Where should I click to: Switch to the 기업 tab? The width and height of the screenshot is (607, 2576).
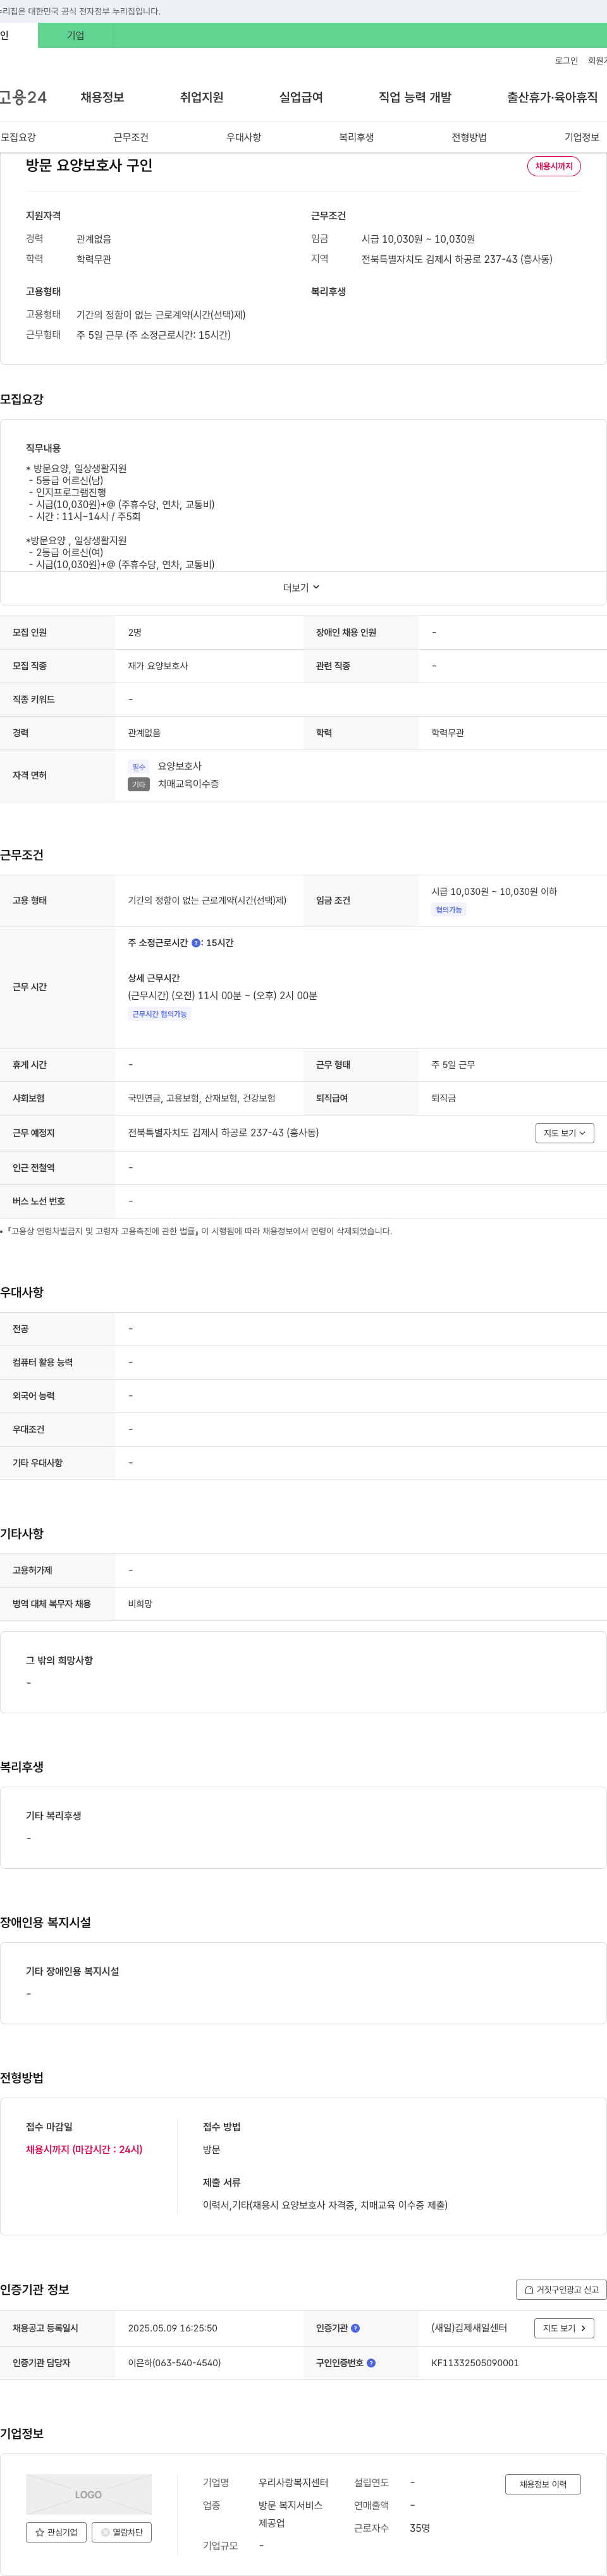[76, 35]
